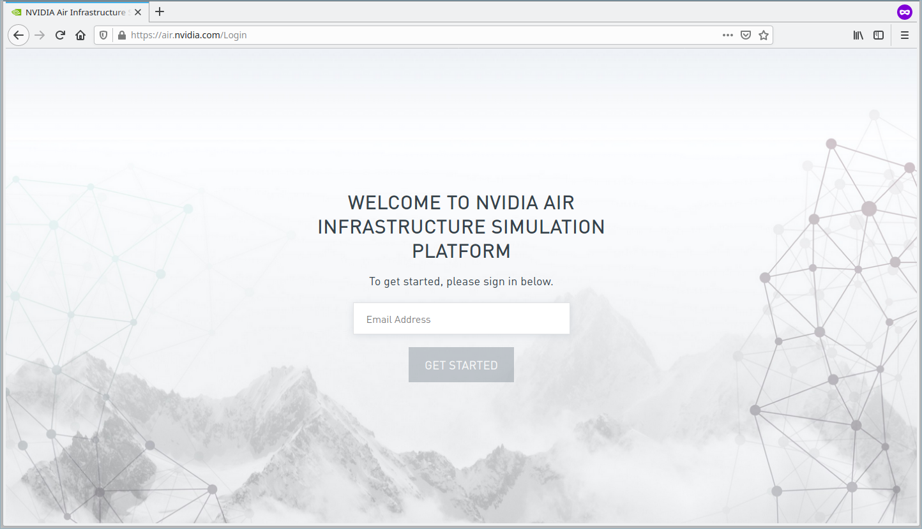Viewport: 922px width, 529px height.
Task: Click the GET STARTED button
Action: pyautogui.click(x=461, y=365)
